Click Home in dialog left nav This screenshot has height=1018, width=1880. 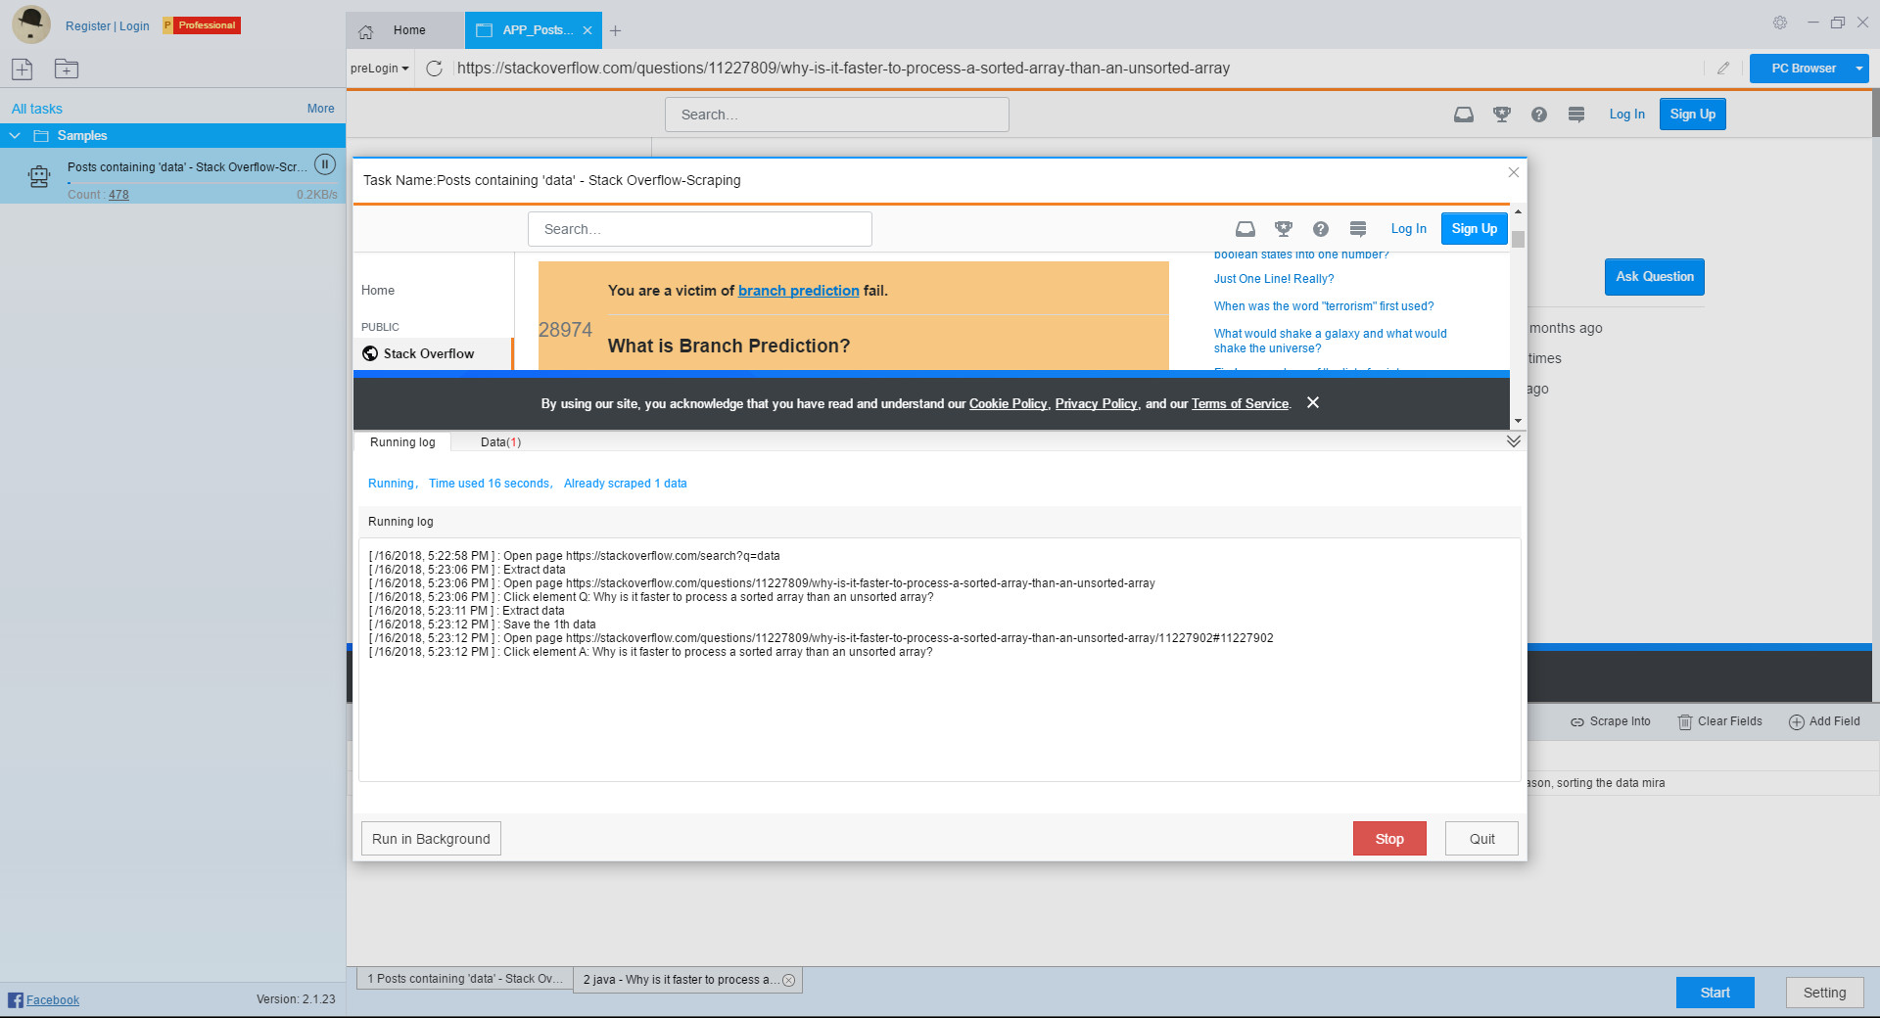(378, 291)
